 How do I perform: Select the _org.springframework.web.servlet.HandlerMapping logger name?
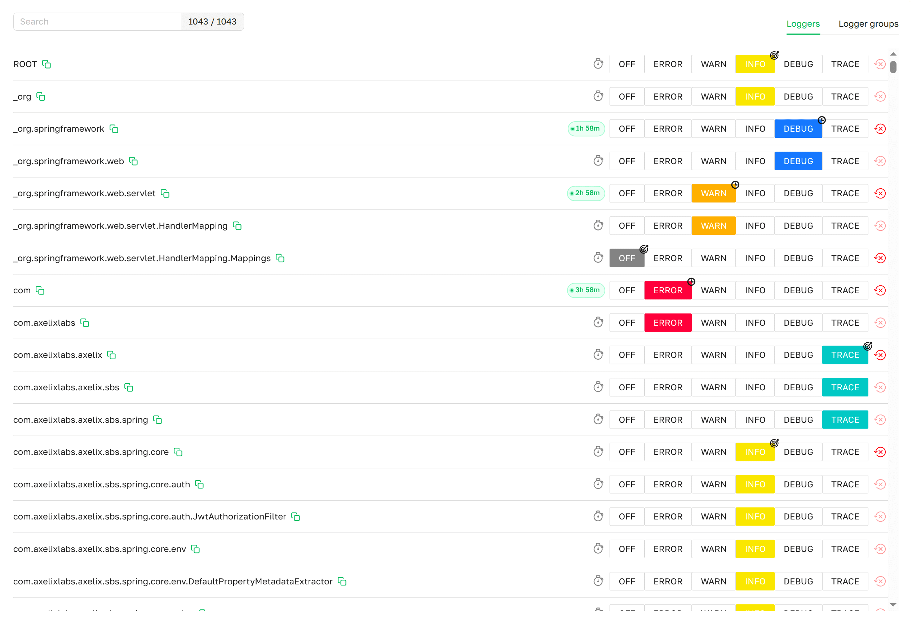tap(120, 226)
